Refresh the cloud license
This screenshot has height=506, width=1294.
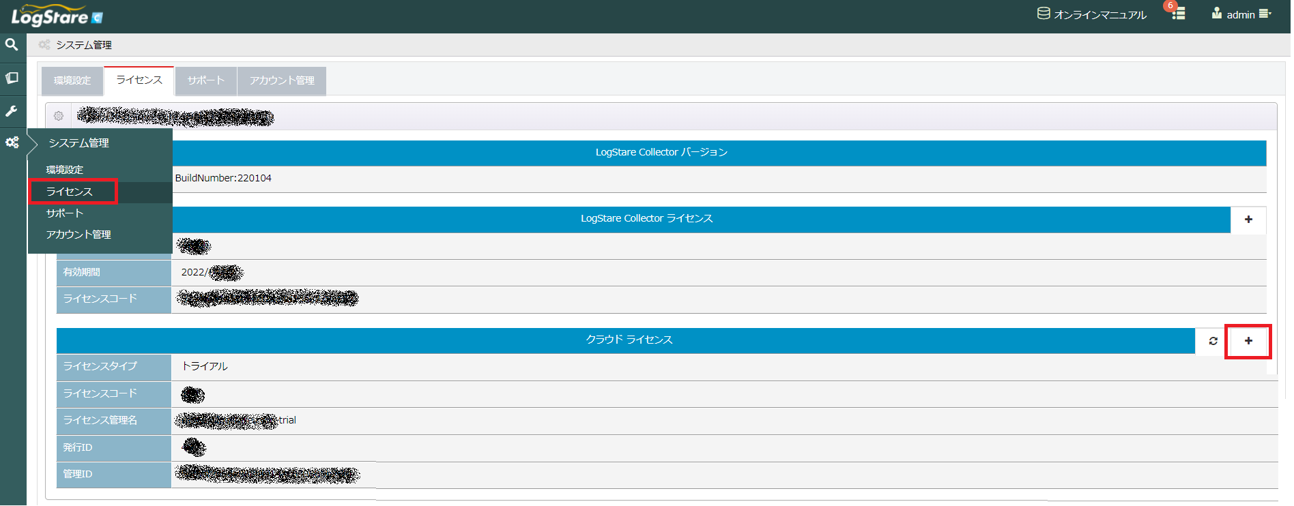tap(1213, 341)
